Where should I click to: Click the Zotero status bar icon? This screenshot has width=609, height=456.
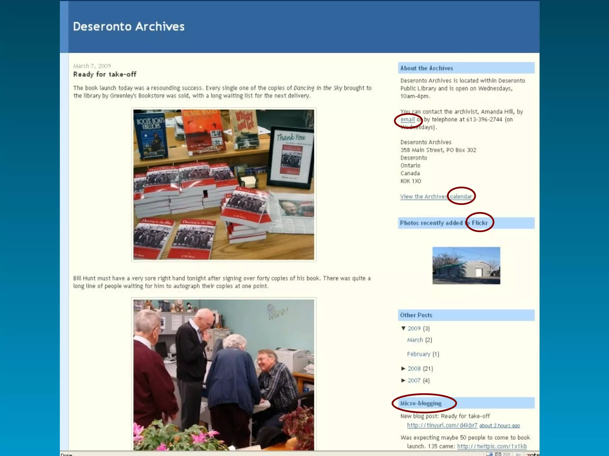[x=532, y=454]
